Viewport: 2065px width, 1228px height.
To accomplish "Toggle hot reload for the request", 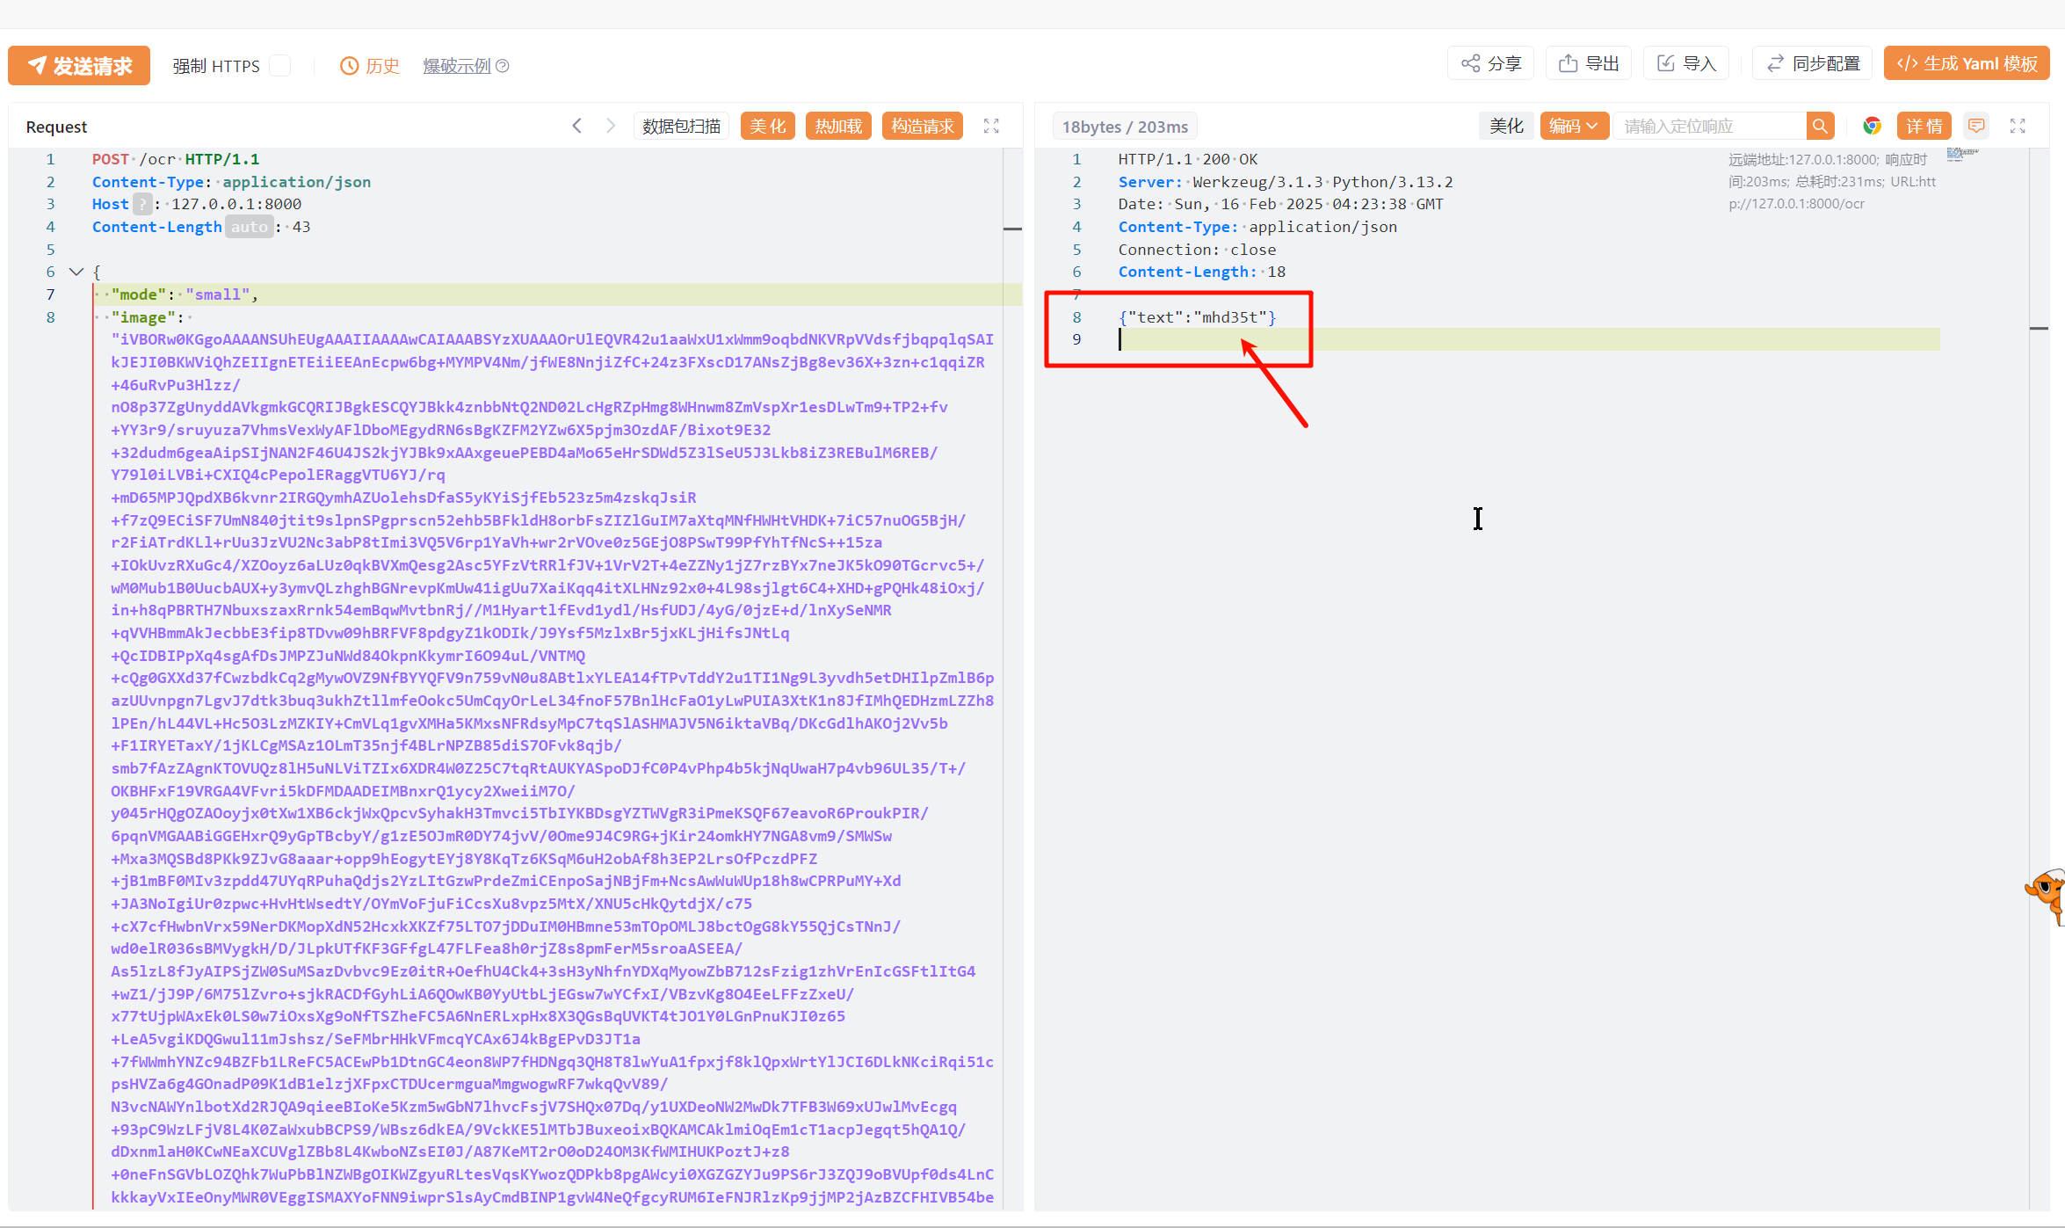I will 838,126.
